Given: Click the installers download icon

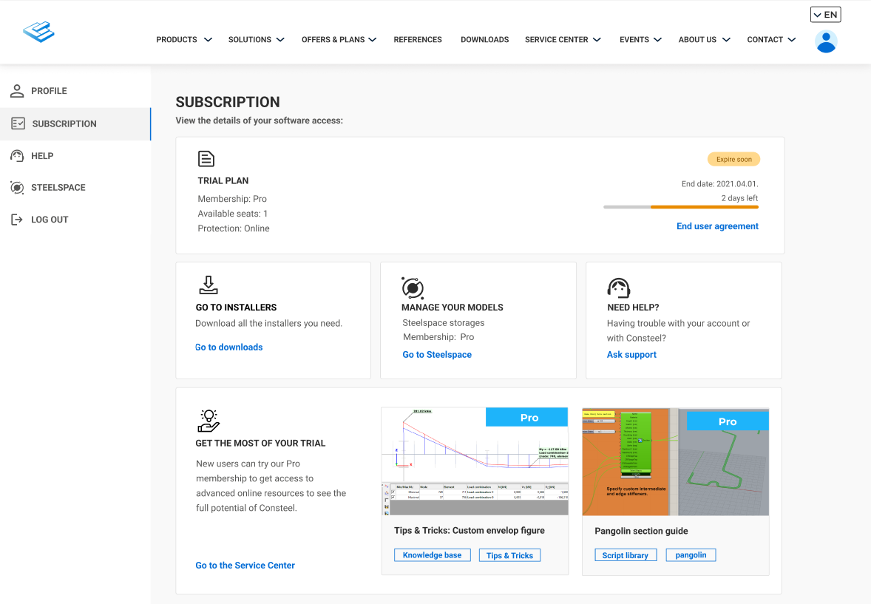Looking at the screenshot, I should coord(209,285).
